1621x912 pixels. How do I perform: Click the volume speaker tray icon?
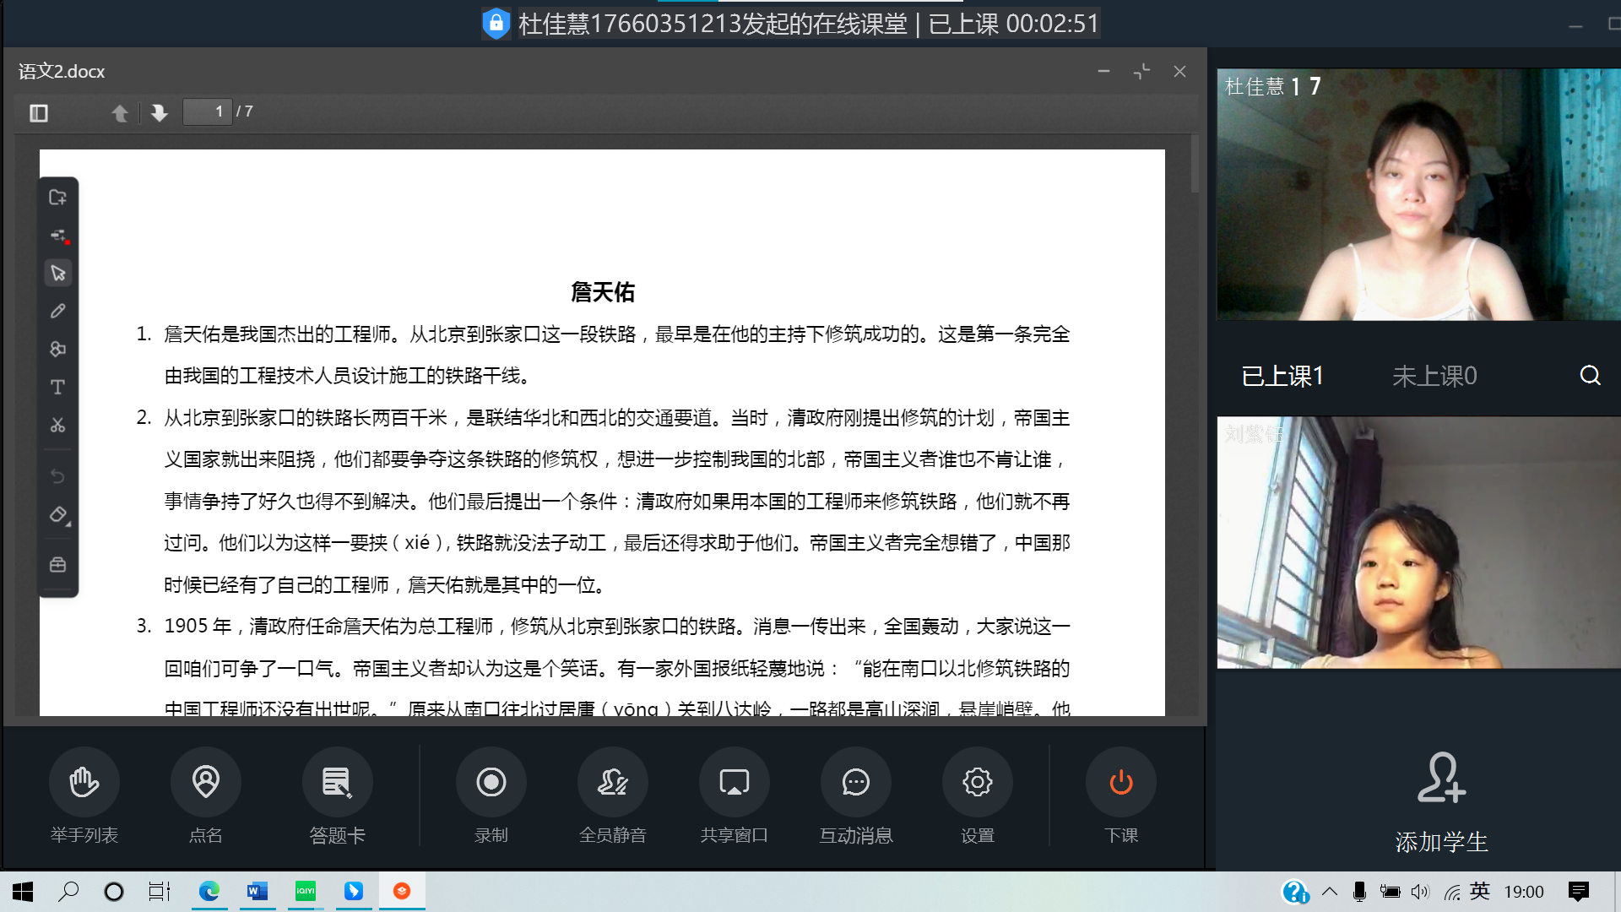pyautogui.click(x=1420, y=892)
